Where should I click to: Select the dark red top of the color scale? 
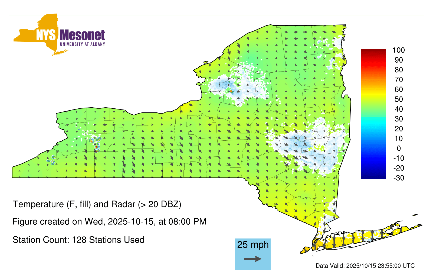[373, 51]
